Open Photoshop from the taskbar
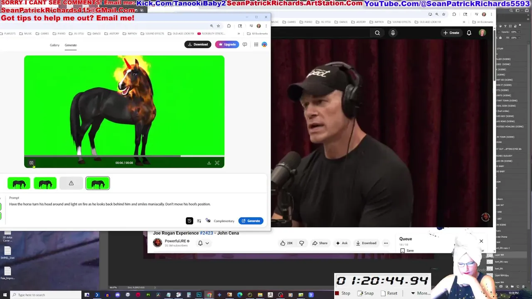532x299 pixels. point(199,295)
